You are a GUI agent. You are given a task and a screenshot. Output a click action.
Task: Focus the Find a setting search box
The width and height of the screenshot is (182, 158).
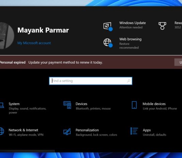click(91, 81)
